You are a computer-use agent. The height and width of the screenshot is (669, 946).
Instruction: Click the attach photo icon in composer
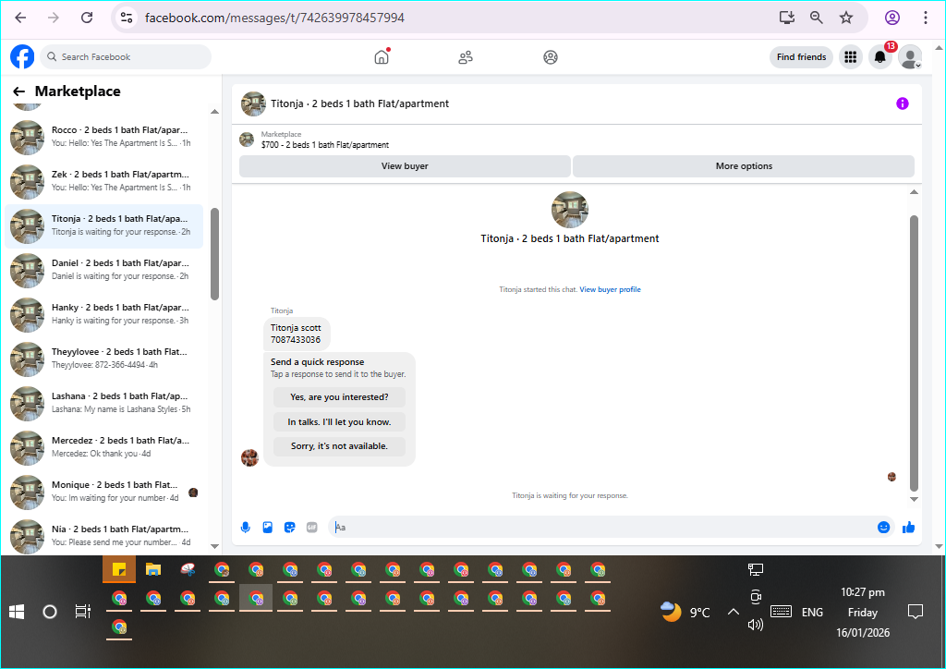[267, 528]
